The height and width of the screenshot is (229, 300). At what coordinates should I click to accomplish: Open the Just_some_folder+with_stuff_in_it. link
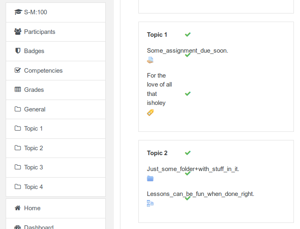(x=193, y=169)
